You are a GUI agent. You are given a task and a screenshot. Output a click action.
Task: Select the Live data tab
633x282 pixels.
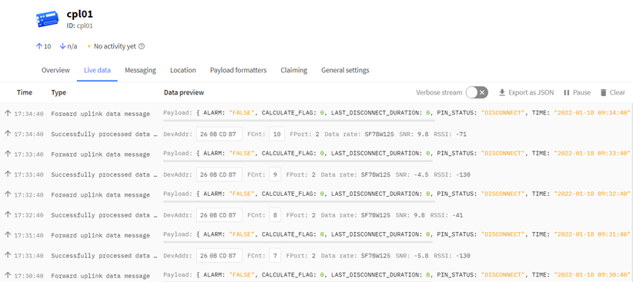pos(97,70)
